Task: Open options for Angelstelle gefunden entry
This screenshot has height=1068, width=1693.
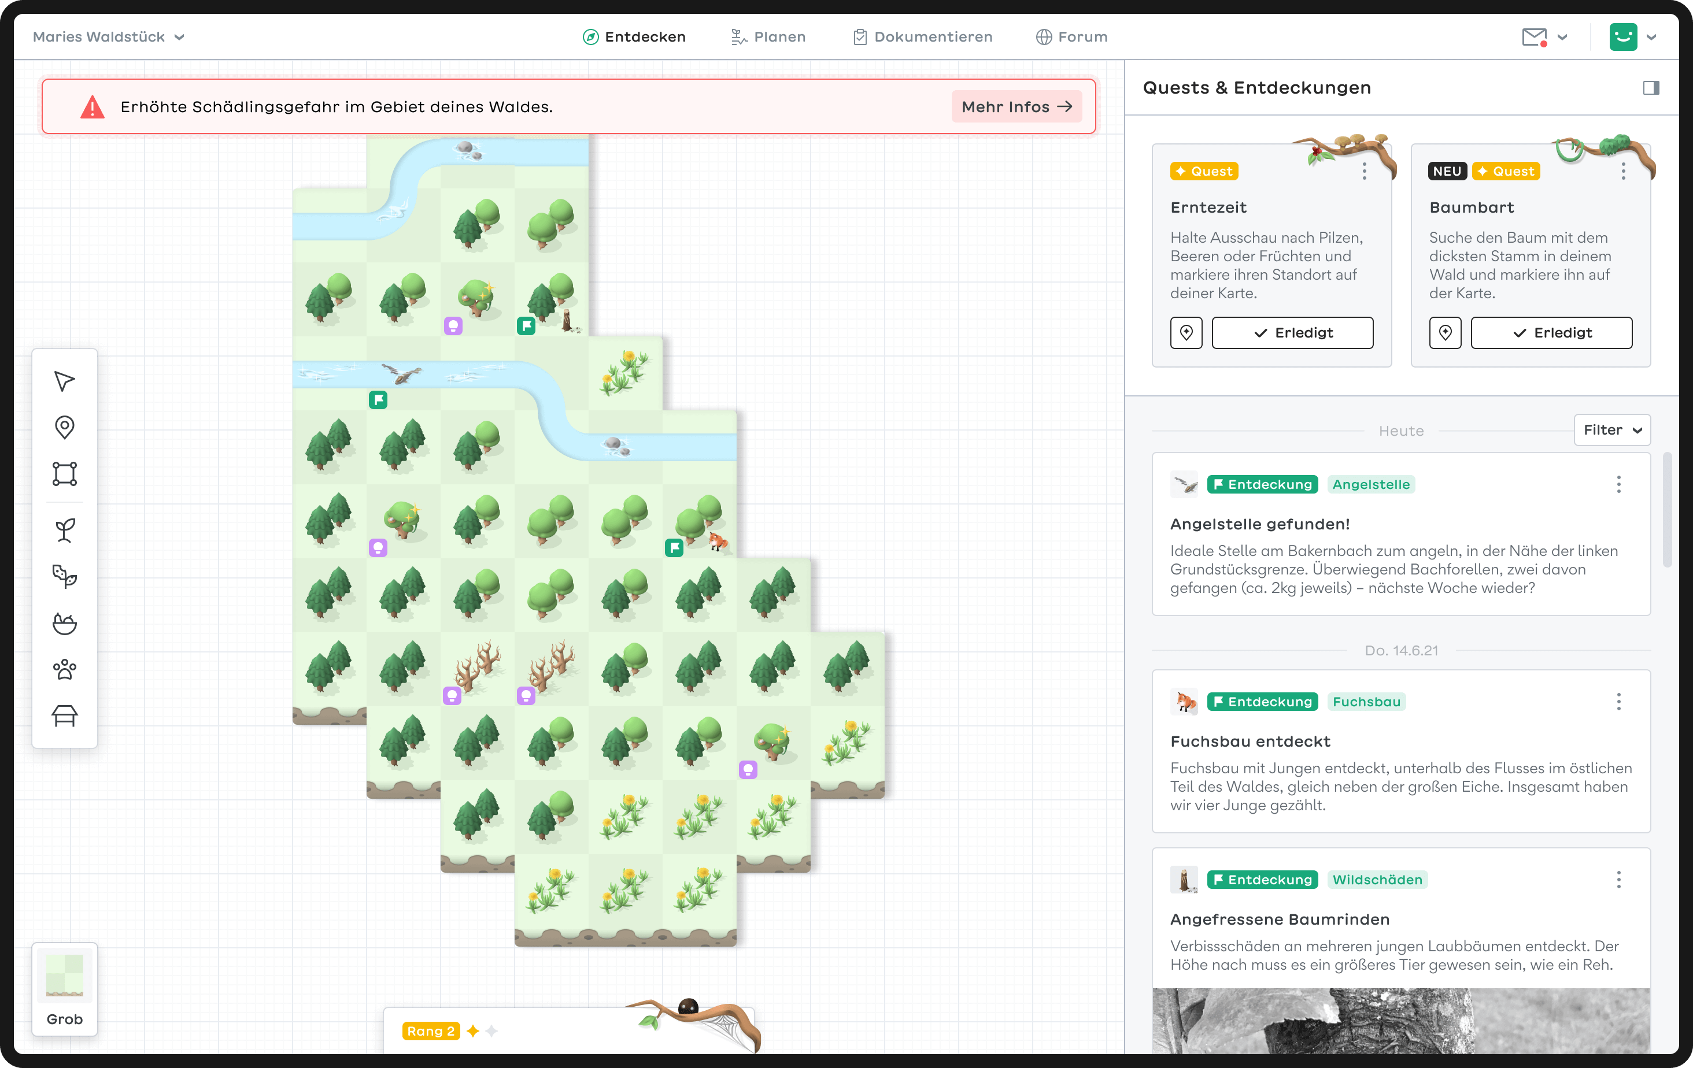Action: click(x=1618, y=484)
